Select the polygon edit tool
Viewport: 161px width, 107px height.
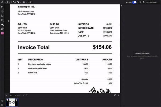2,11
